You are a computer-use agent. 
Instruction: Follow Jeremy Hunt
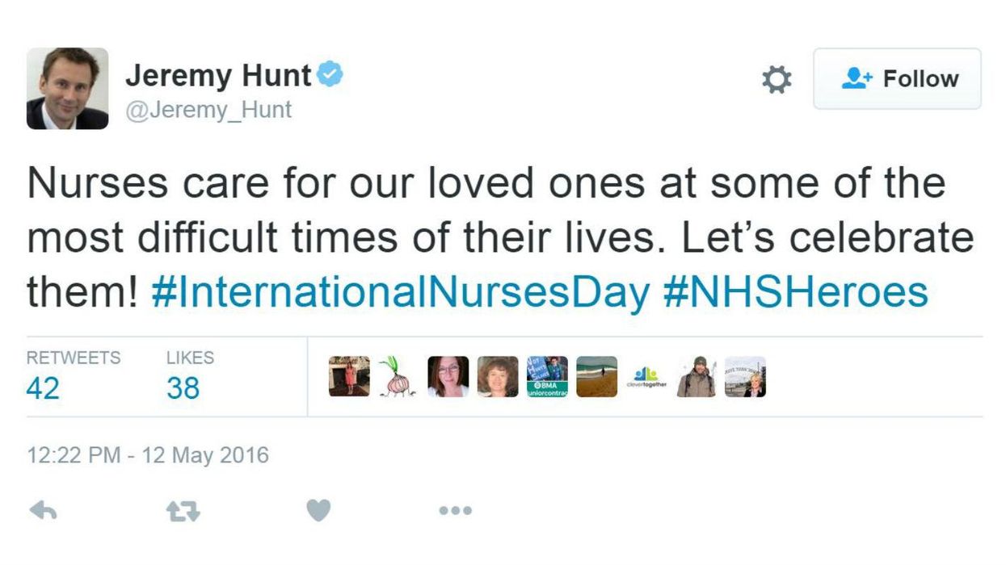coord(897,78)
